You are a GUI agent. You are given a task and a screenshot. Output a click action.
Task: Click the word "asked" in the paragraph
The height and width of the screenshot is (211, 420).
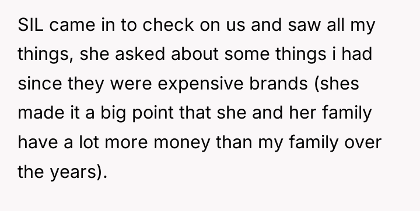140,54
